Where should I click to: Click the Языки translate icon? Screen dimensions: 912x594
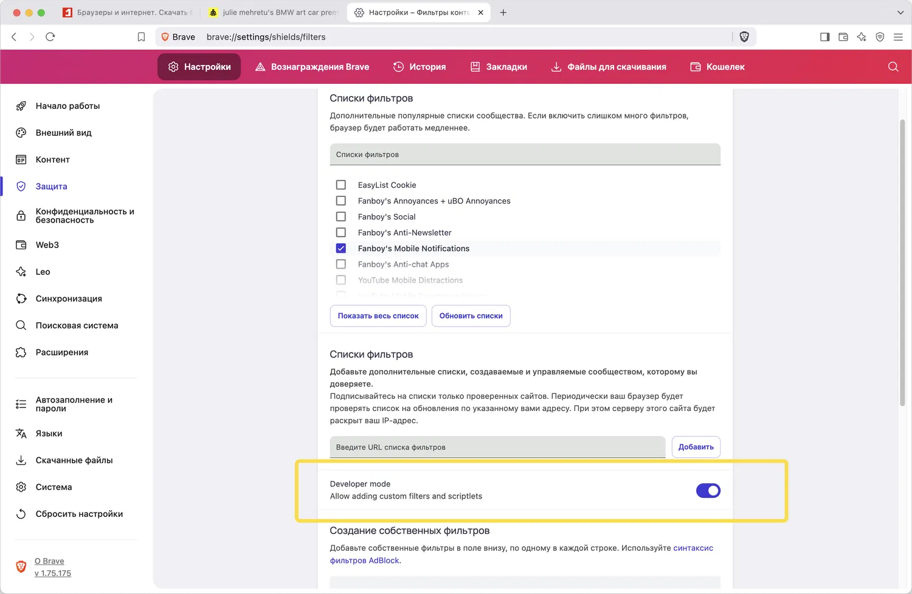pos(21,433)
